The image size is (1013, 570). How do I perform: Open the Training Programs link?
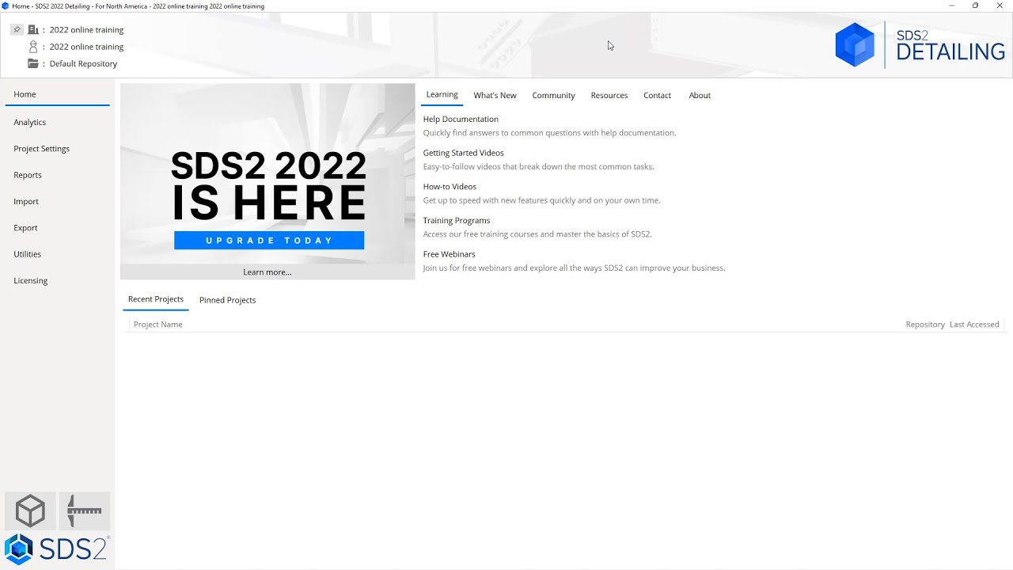click(x=457, y=220)
